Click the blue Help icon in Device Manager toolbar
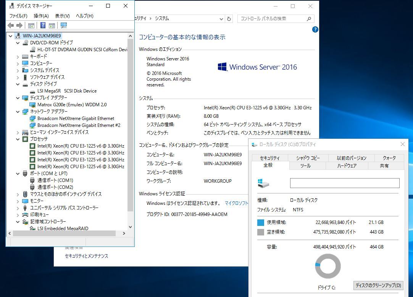 [x=43, y=25]
